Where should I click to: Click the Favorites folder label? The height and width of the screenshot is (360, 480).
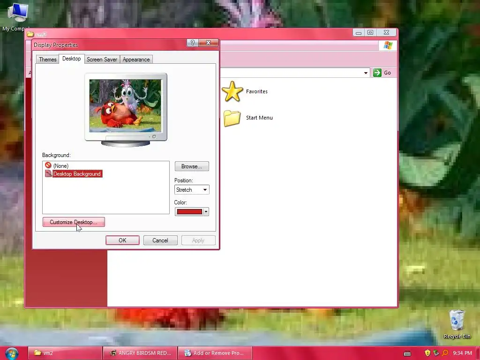click(256, 91)
